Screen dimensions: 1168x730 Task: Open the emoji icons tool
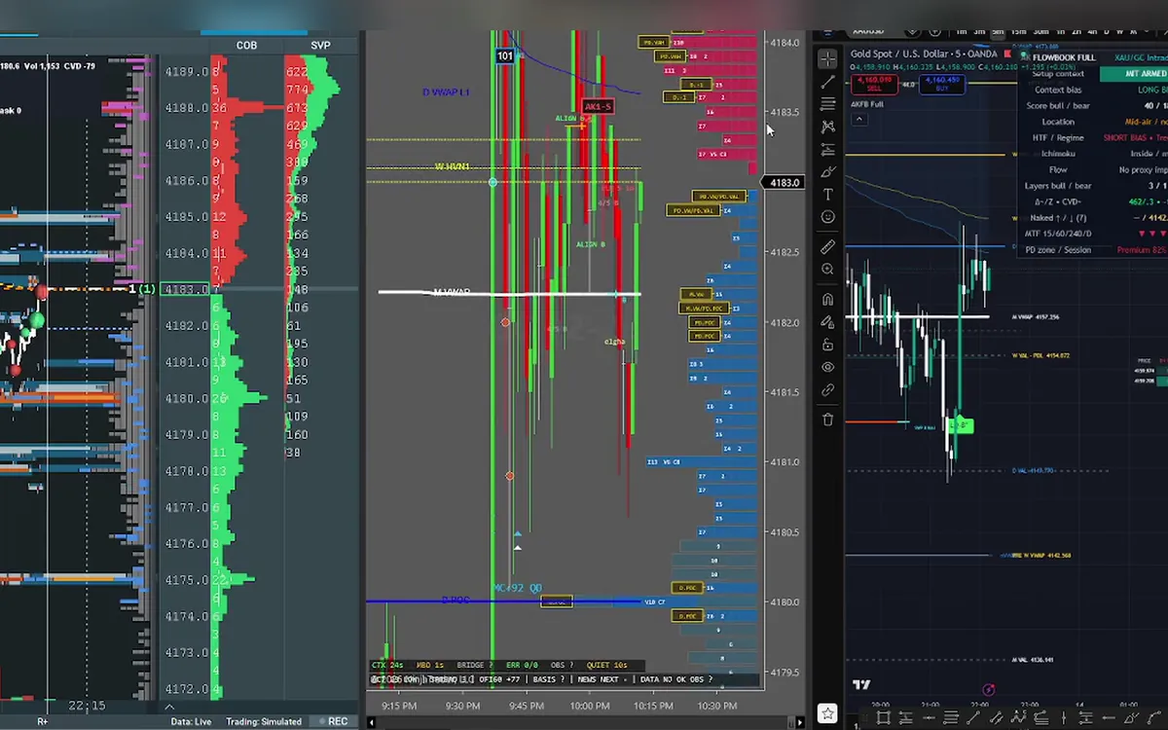[x=827, y=217]
